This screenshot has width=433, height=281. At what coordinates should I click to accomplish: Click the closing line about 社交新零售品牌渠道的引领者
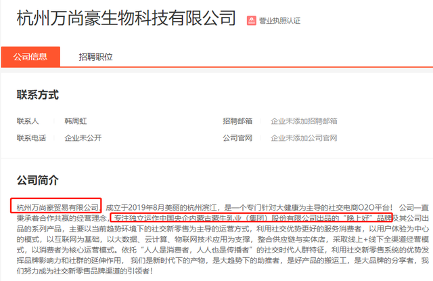point(85,271)
